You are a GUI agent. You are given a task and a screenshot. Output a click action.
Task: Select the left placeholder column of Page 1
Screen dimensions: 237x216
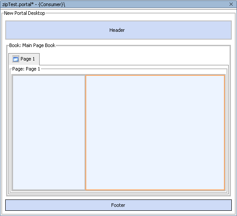49,132
